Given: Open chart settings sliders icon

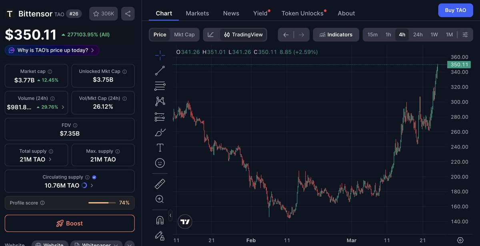Looking at the screenshot, I should (465, 35).
